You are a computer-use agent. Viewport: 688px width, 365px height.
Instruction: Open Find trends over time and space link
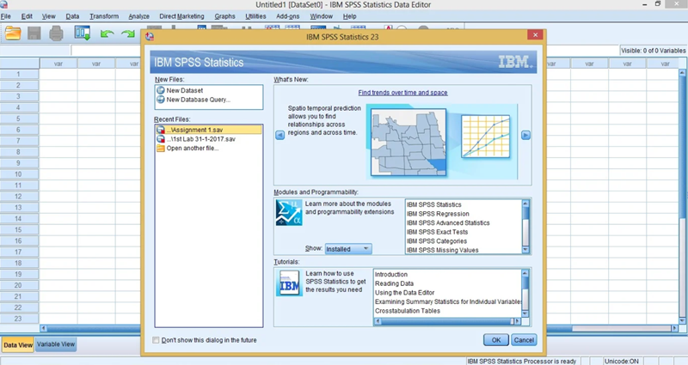(402, 93)
